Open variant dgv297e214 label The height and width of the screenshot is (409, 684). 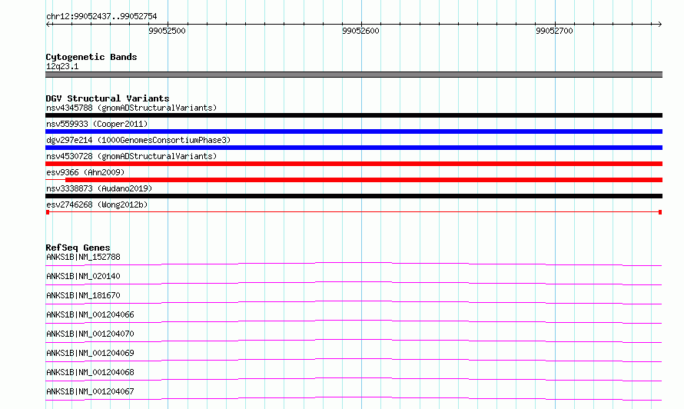point(138,140)
